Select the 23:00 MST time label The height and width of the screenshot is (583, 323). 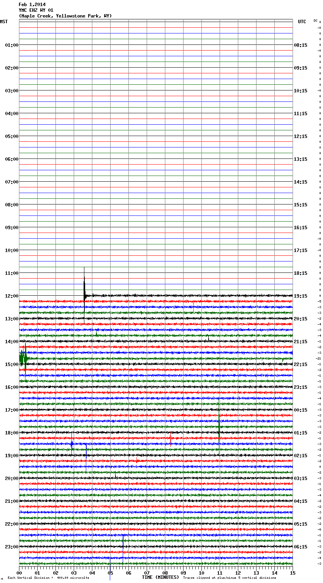[12, 547]
